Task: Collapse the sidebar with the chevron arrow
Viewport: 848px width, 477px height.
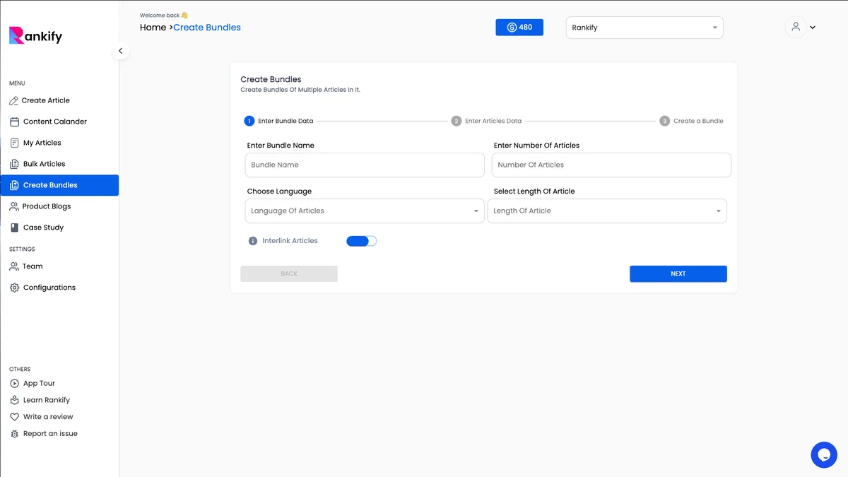Action: tap(120, 51)
